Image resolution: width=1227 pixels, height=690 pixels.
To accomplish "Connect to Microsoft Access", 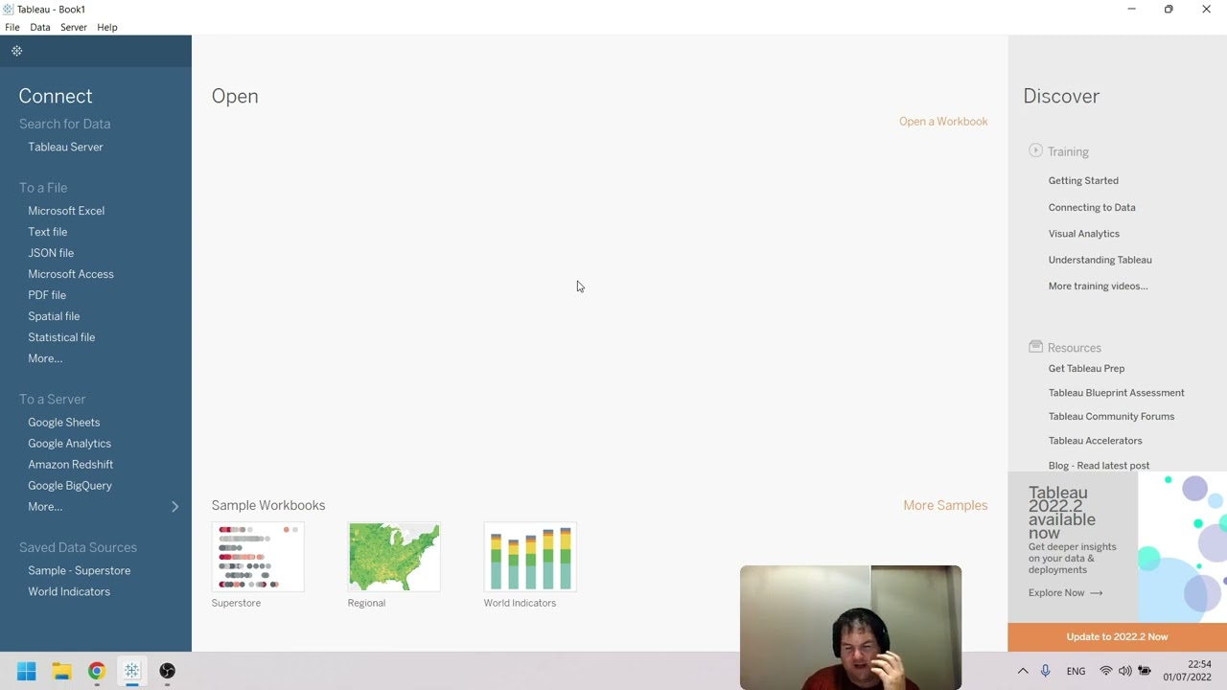I will 71,274.
